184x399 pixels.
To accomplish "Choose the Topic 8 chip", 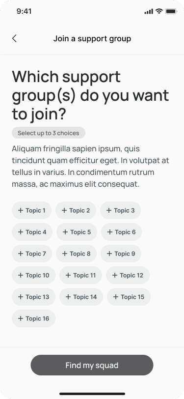I will (76, 254).
